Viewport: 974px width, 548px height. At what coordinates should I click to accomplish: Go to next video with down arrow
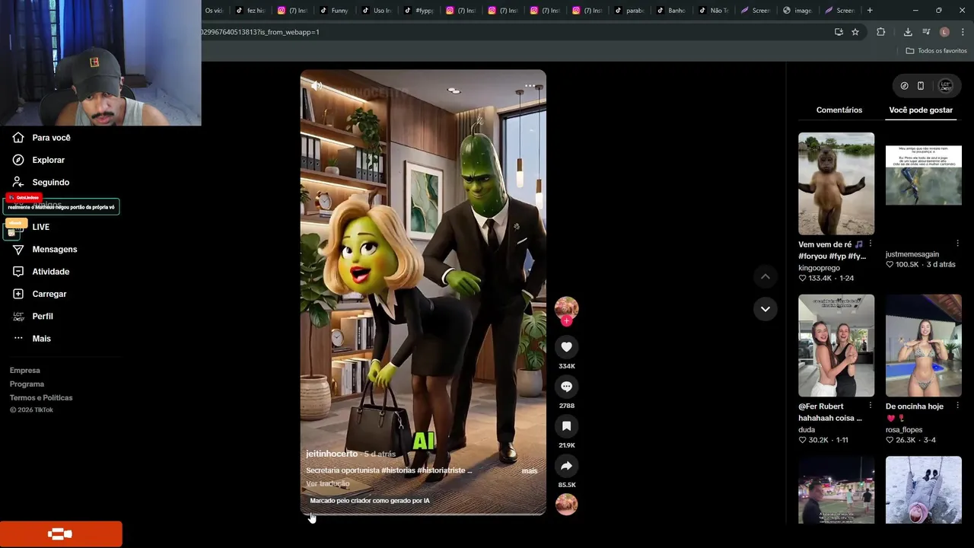coord(766,309)
